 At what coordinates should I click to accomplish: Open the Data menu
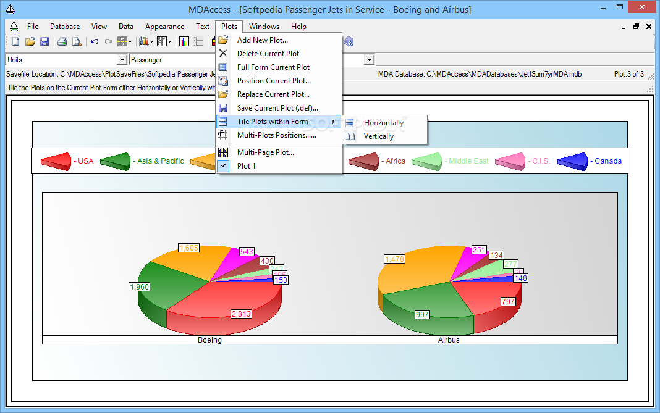(126, 27)
